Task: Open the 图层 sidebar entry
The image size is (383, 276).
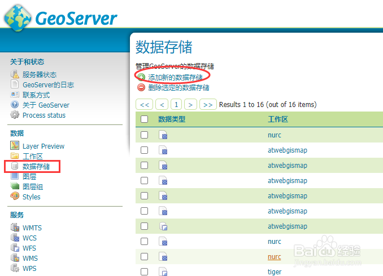Action: 29,176
